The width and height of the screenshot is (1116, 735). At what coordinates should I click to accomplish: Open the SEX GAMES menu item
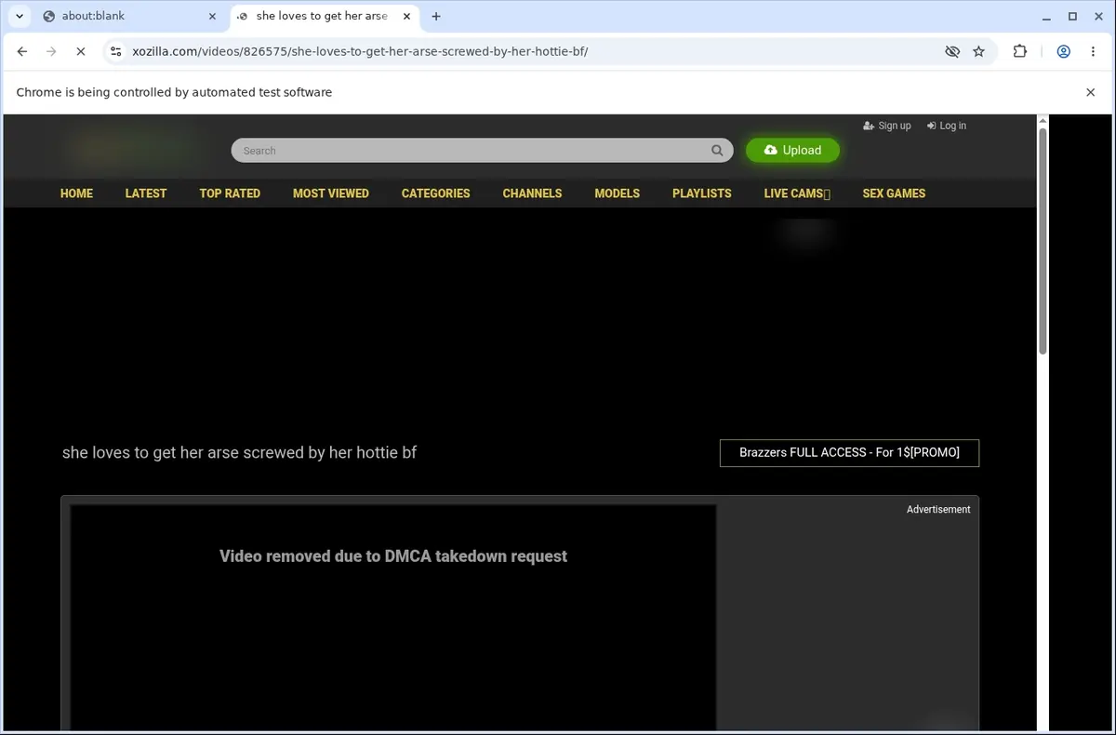click(x=894, y=194)
